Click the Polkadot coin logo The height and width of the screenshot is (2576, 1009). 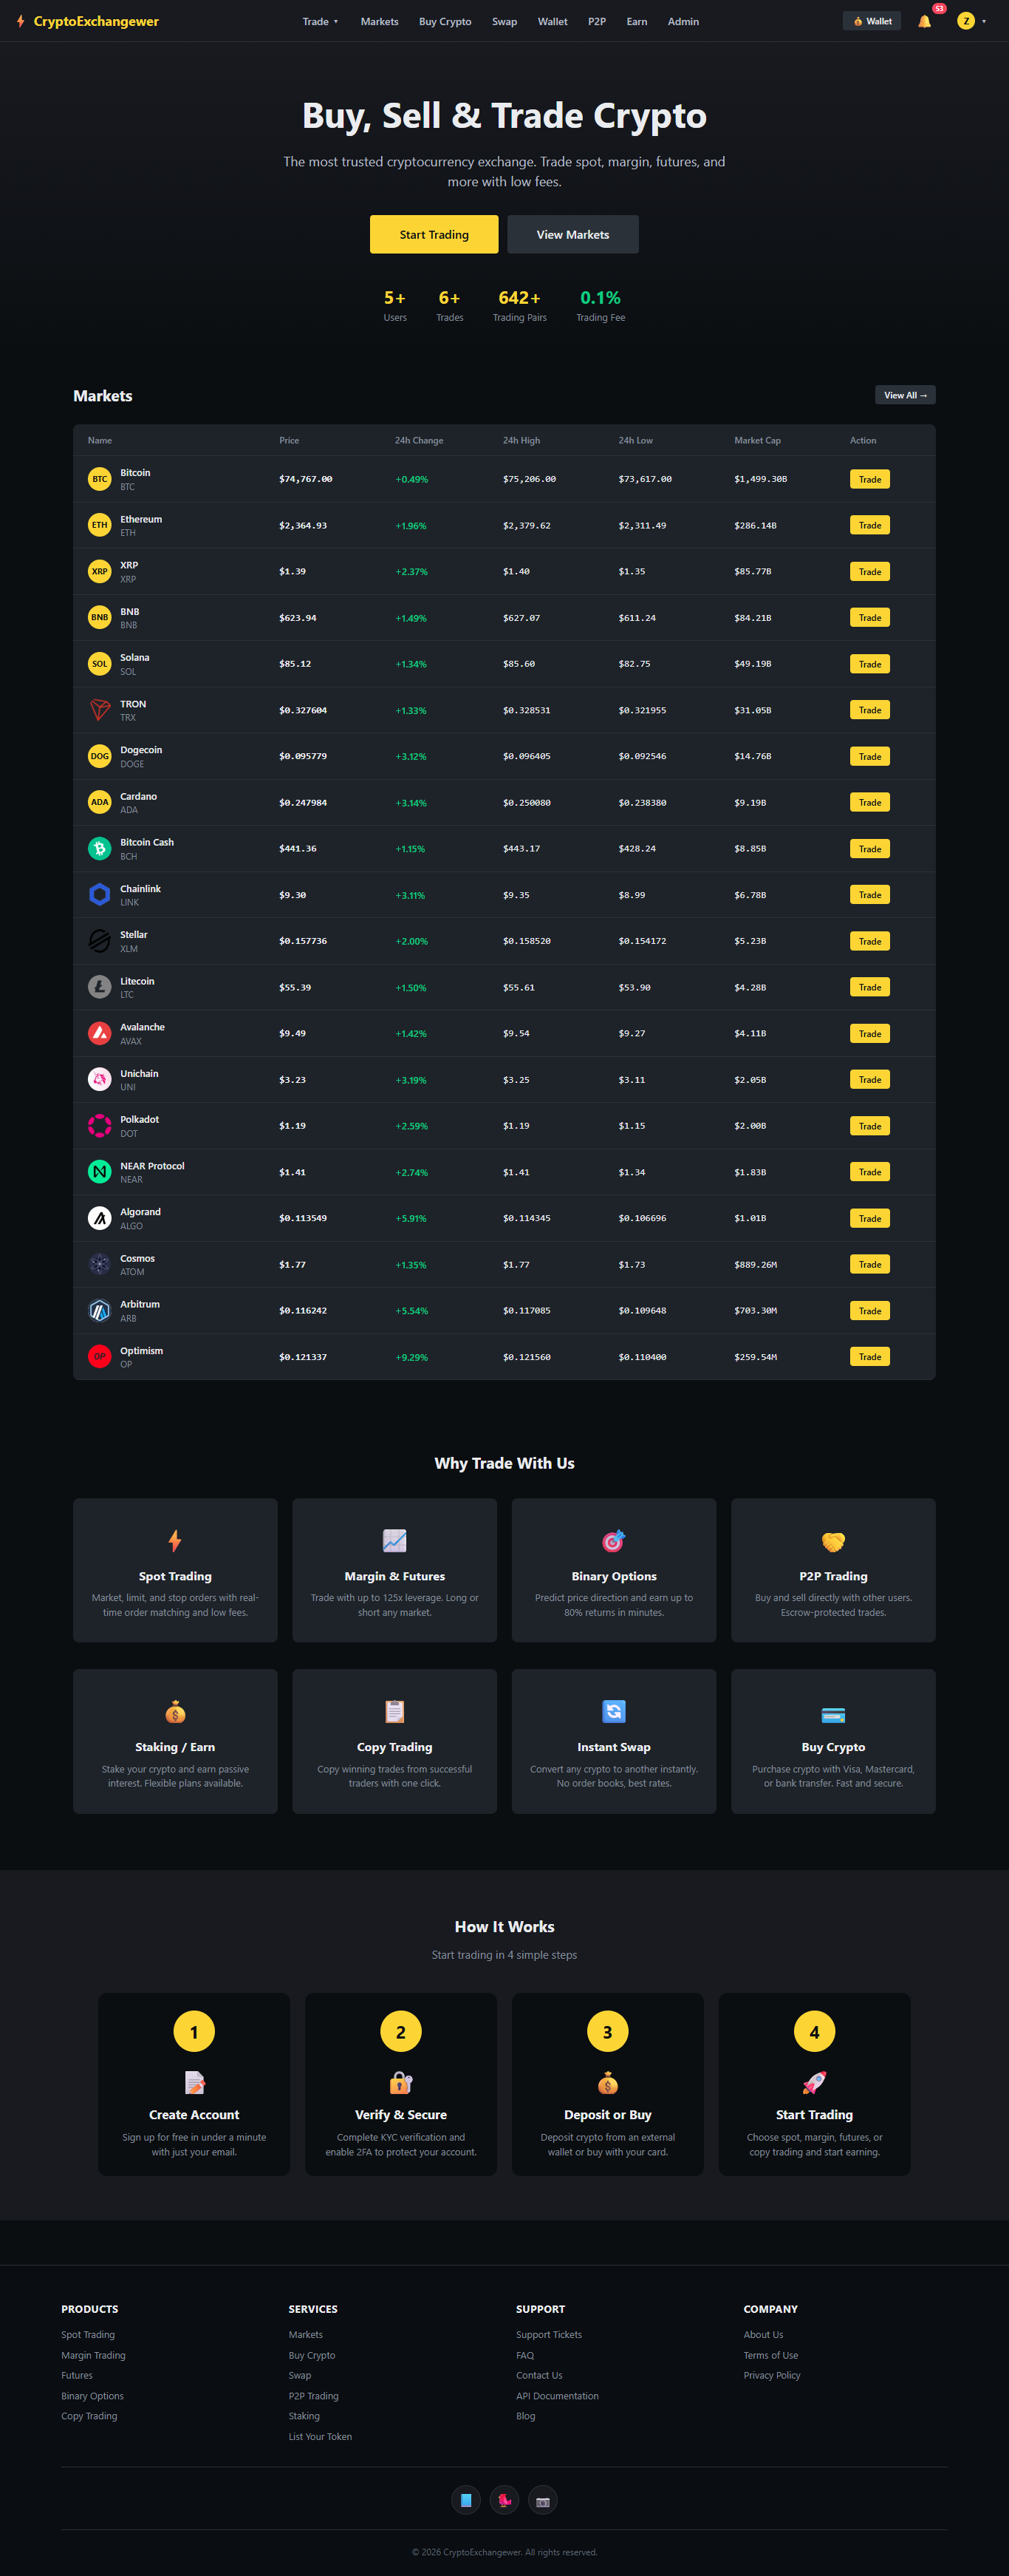[x=100, y=1126]
